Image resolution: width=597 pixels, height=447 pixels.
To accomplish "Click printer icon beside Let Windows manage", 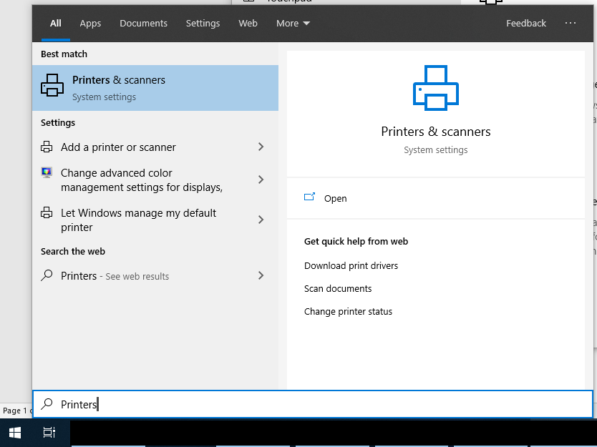I will [47, 212].
